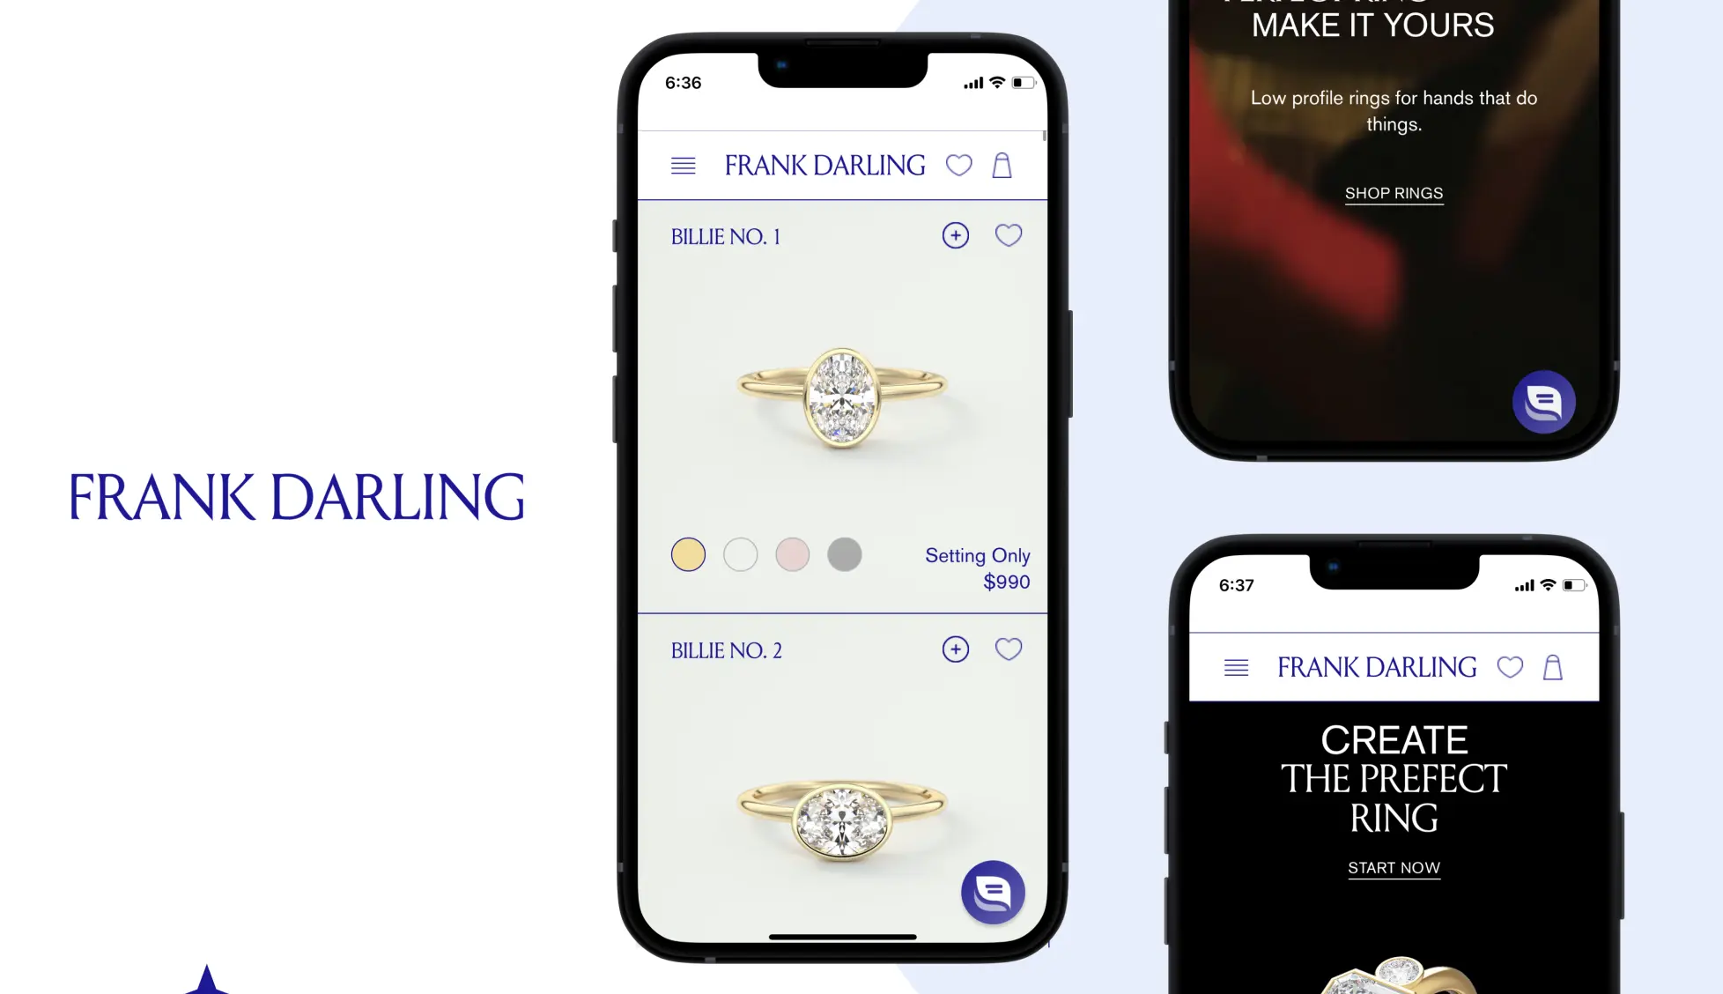
Task: Select the rose gold color swatch option
Action: click(792, 553)
